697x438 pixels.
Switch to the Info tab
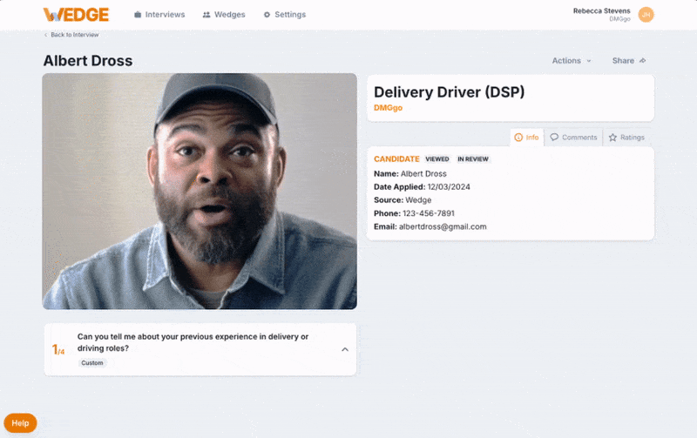pyautogui.click(x=526, y=138)
